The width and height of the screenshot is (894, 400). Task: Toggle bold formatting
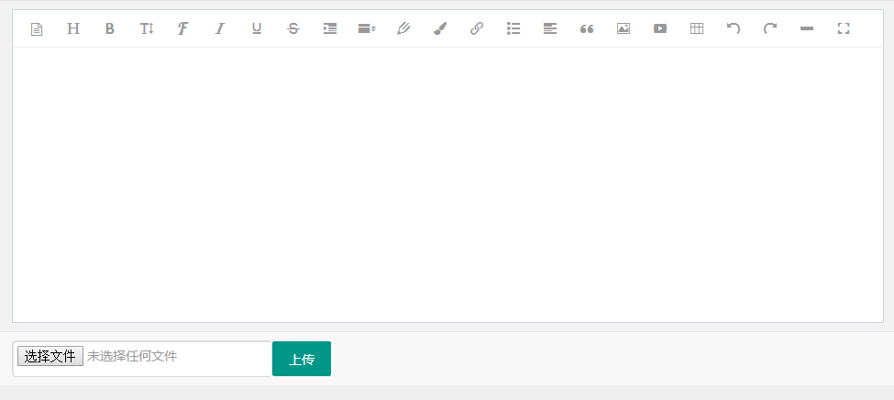[110, 28]
